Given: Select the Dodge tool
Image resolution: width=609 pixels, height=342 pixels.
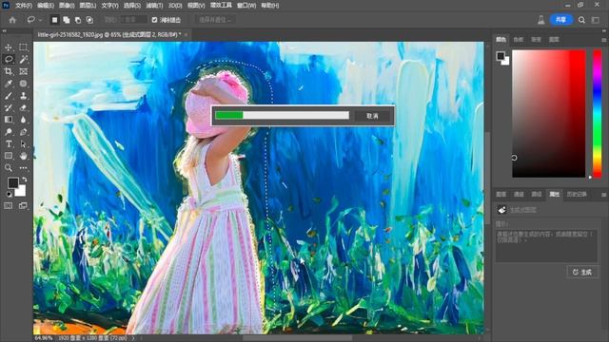Looking at the screenshot, I should pyautogui.click(x=9, y=132).
